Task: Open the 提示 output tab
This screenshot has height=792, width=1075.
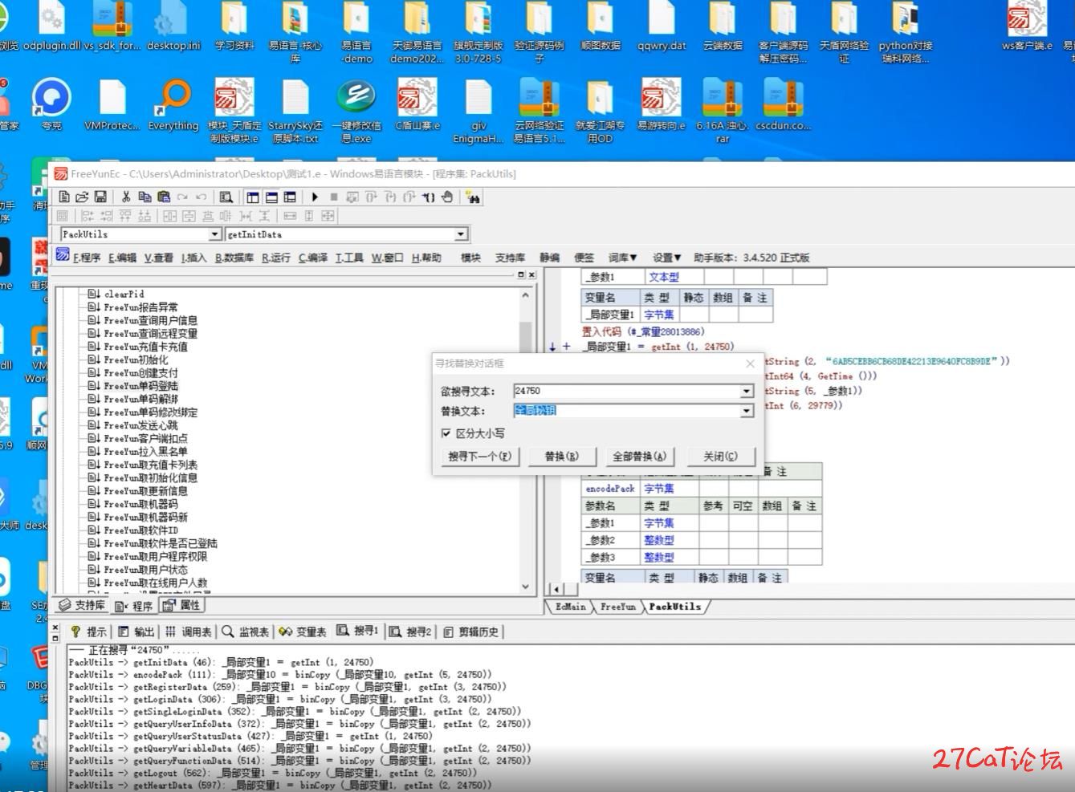Action: [88, 632]
